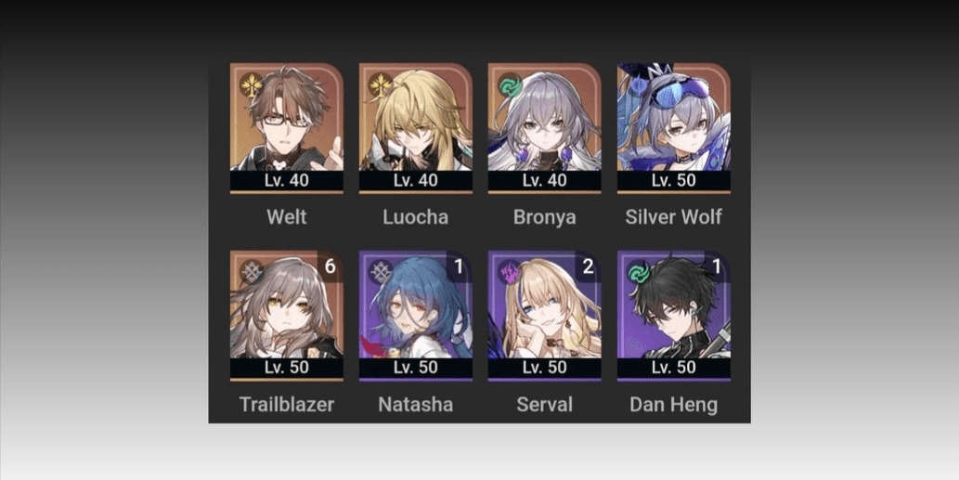Click the Lv. 40 bar on Welt's card
The width and height of the screenshot is (959, 480).
click(x=286, y=180)
